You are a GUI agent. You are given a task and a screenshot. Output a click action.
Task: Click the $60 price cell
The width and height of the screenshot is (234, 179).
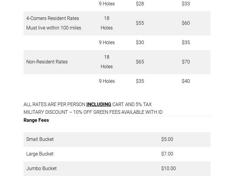pos(186,23)
